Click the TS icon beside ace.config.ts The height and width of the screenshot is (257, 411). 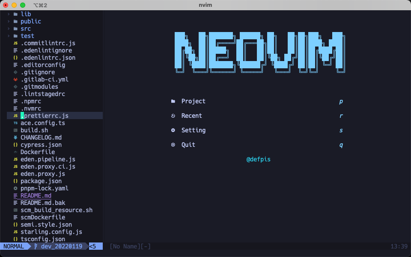(x=15, y=123)
